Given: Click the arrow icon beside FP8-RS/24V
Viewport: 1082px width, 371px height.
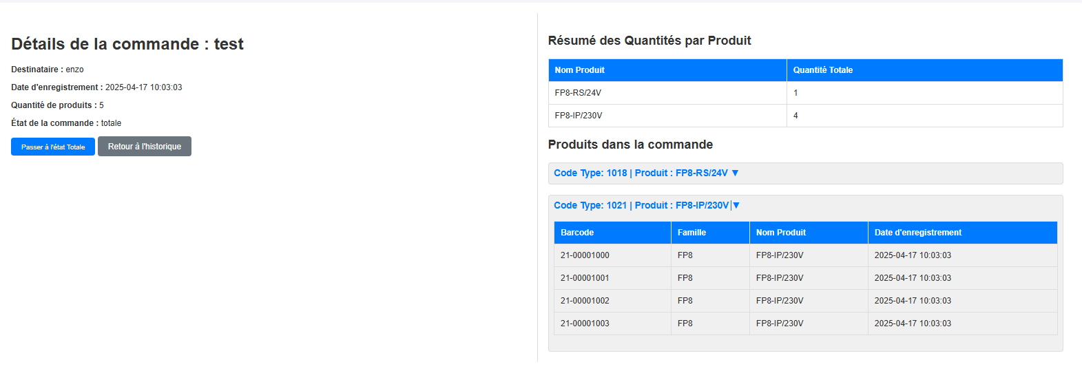Looking at the screenshot, I should pos(735,173).
